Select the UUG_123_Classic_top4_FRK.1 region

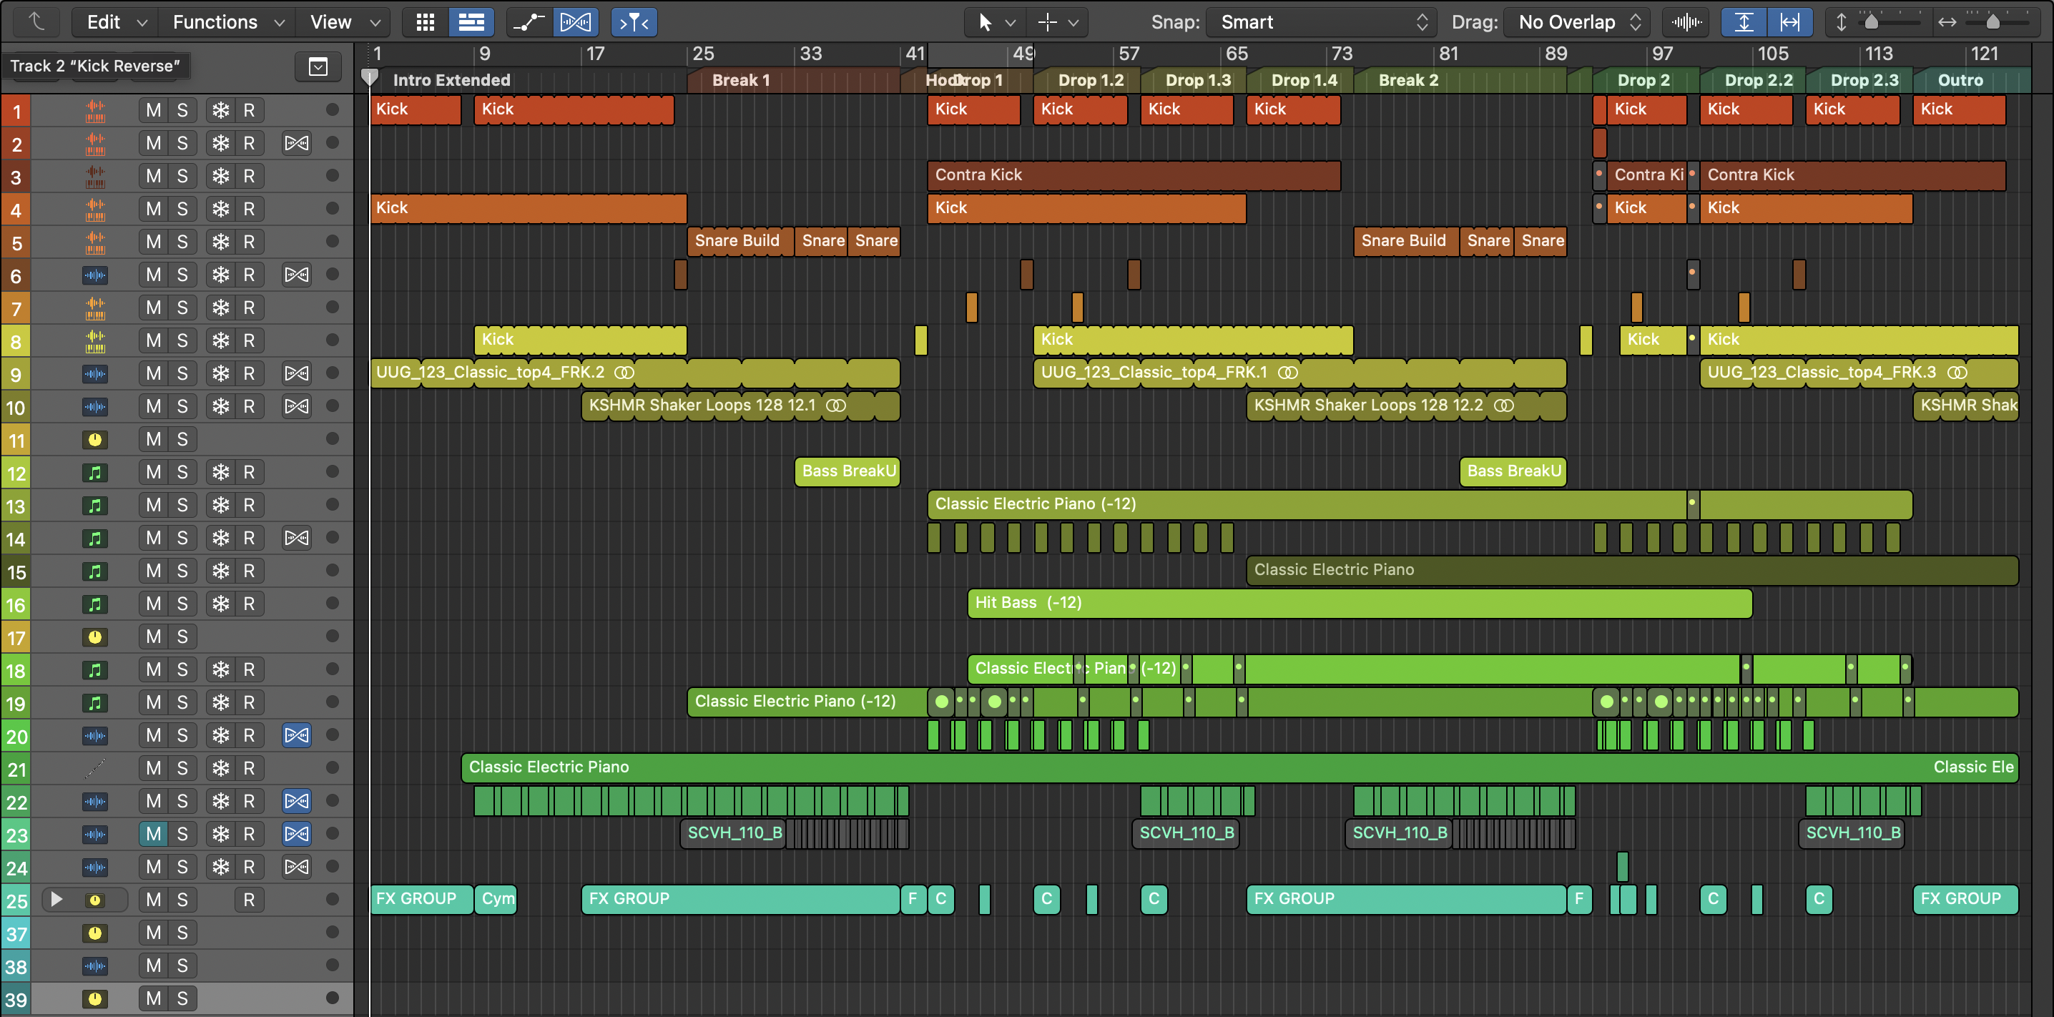(1299, 373)
